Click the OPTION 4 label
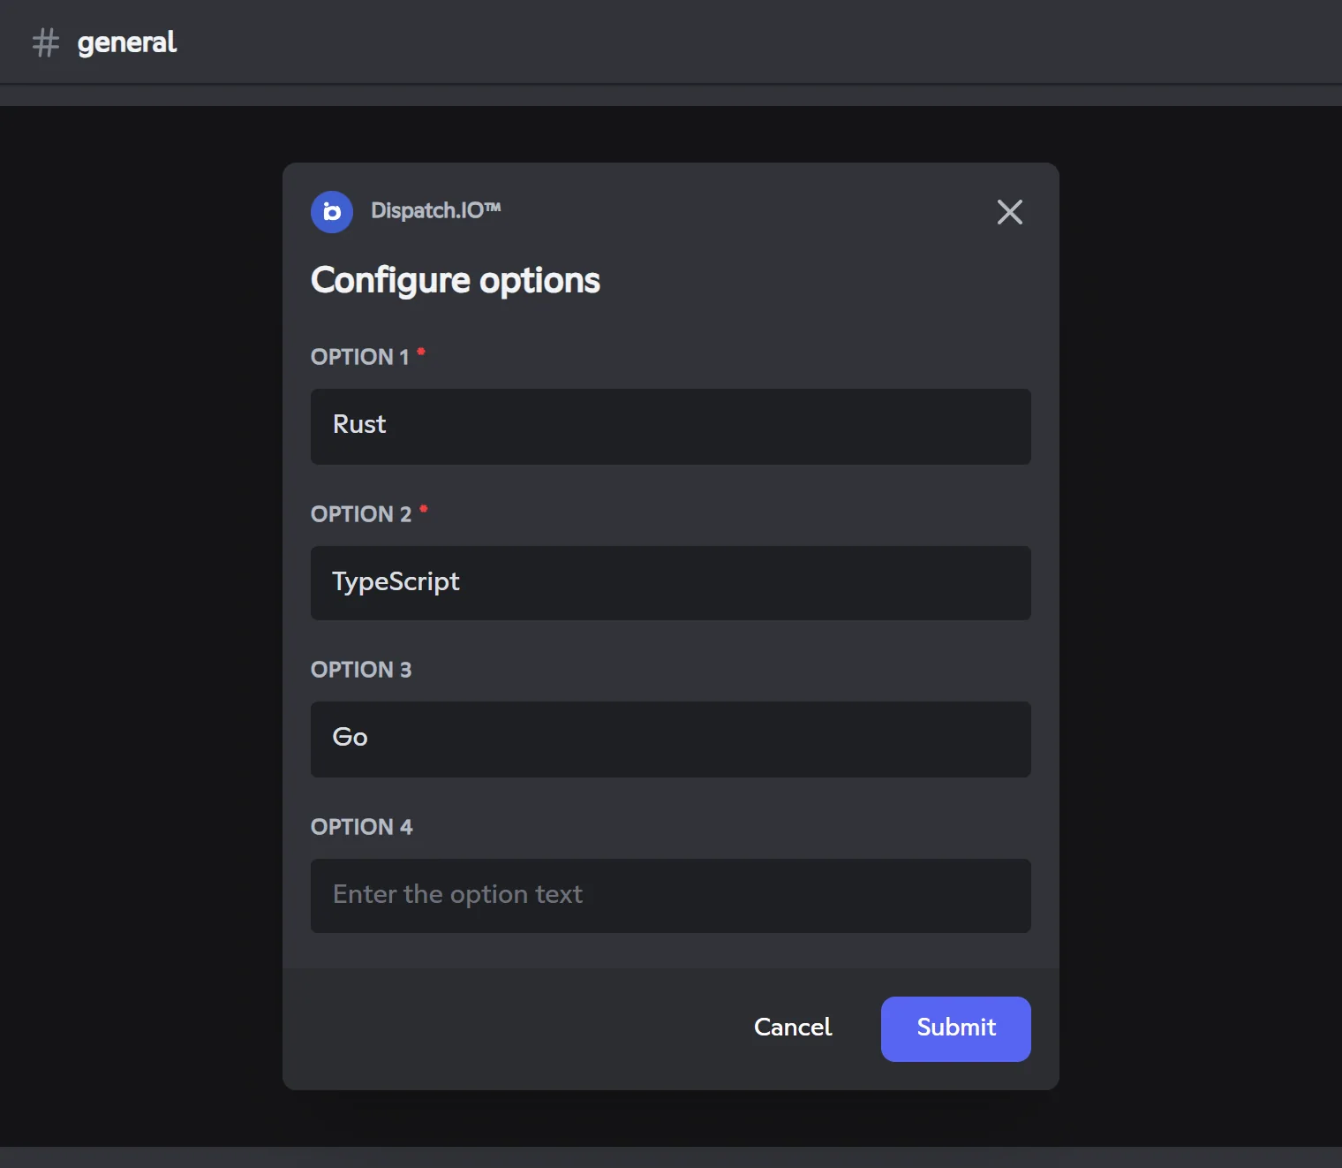The height and width of the screenshot is (1168, 1342). (362, 827)
